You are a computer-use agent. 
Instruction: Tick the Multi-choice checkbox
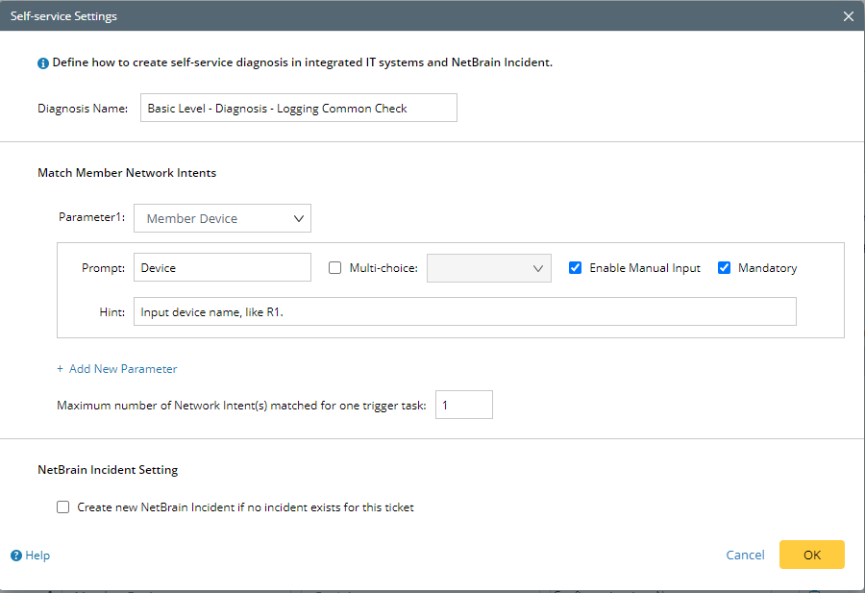334,268
